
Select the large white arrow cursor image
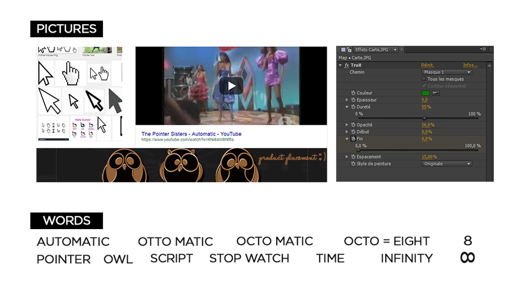[x=50, y=101]
